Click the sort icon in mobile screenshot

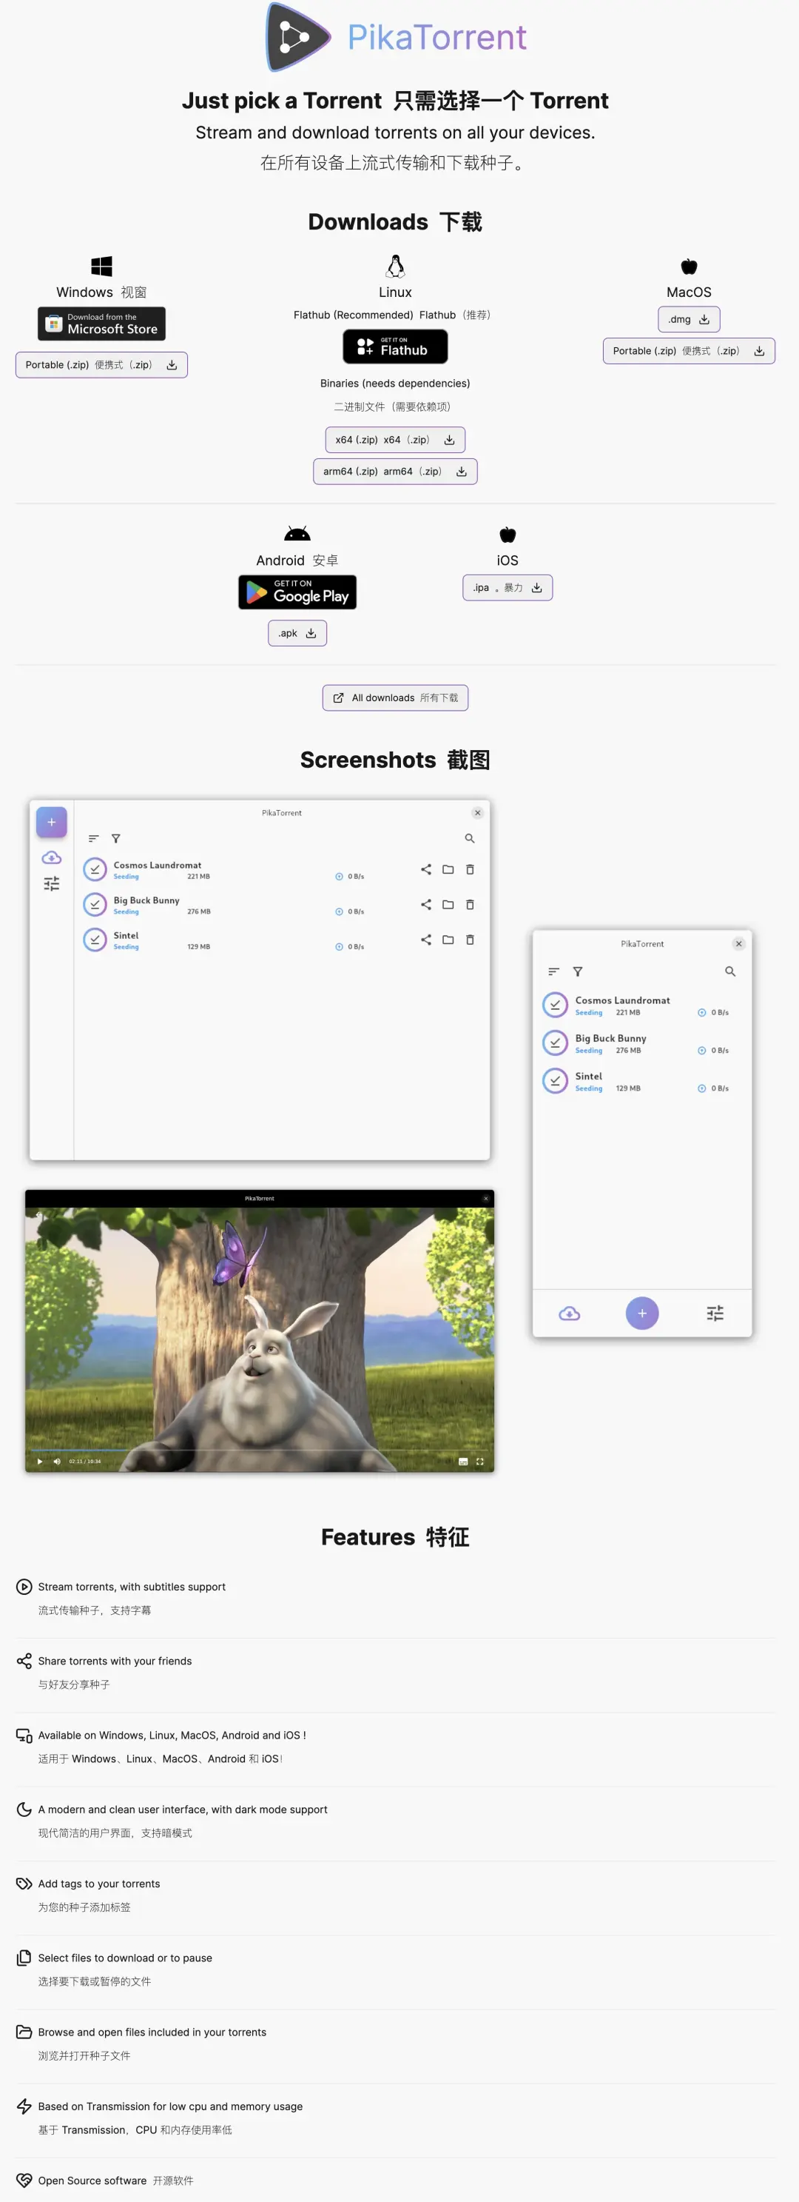553,972
